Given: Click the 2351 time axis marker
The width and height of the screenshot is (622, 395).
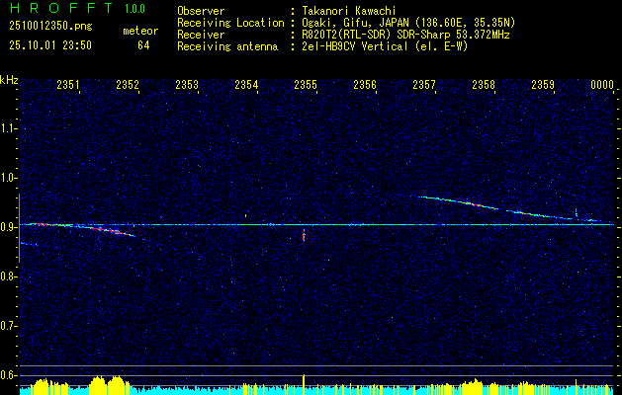Looking at the screenshot, I should click(x=68, y=84).
